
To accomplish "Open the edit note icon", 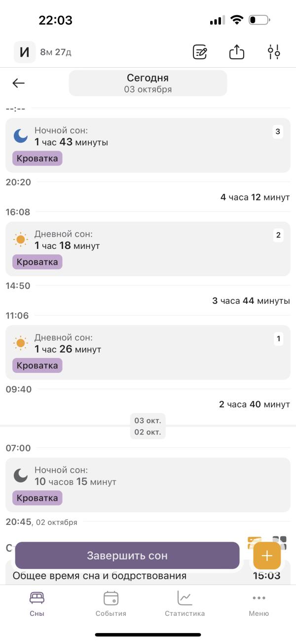I will click(200, 52).
